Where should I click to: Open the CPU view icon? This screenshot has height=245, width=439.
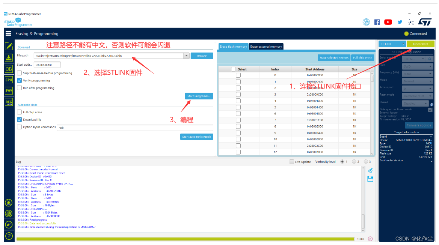[9, 80]
